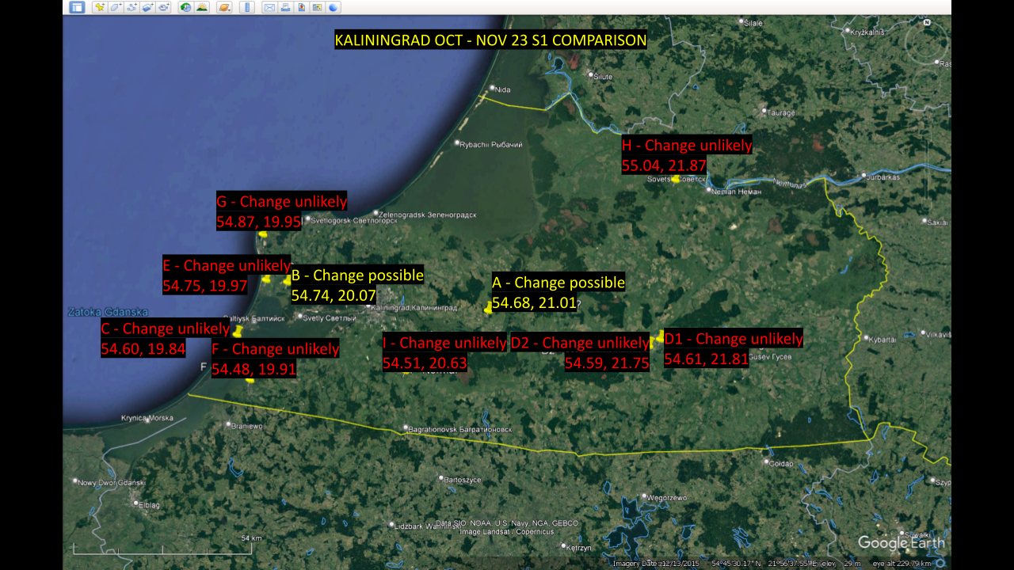Click the Zelenogradsk place label
Viewport: 1014px width, 570px height.
click(x=428, y=215)
